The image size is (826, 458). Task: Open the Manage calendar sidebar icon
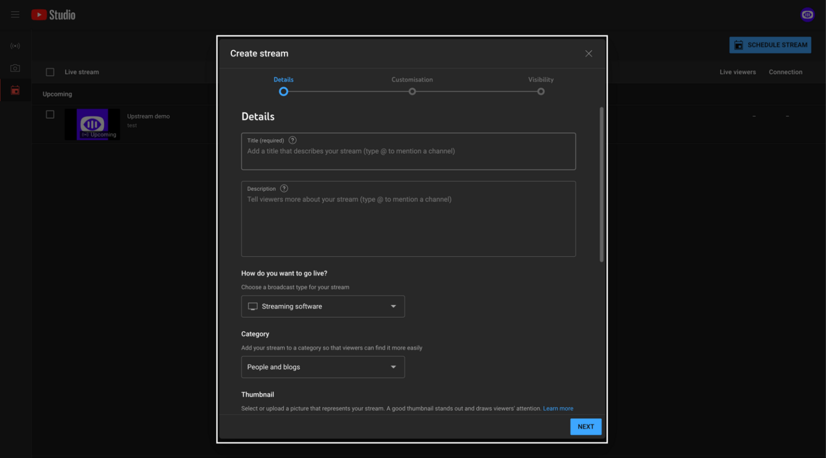pyautogui.click(x=15, y=90)
